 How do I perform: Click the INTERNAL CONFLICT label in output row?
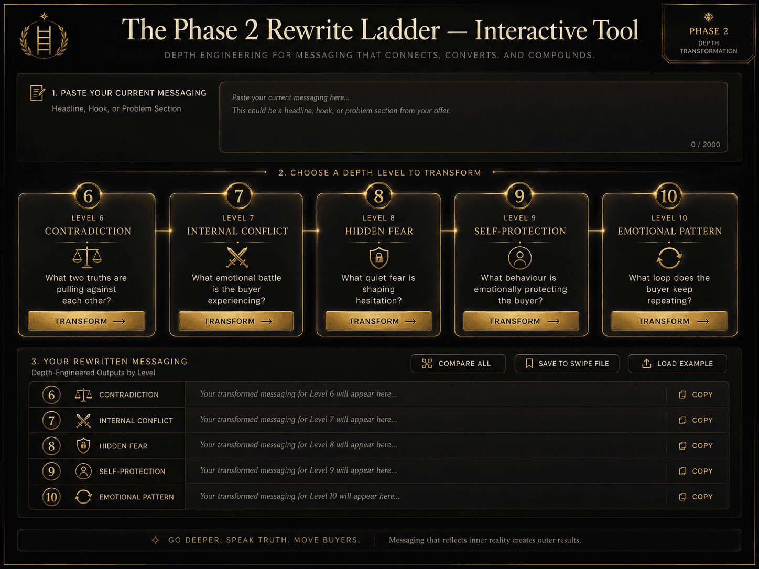coord(136,421)
